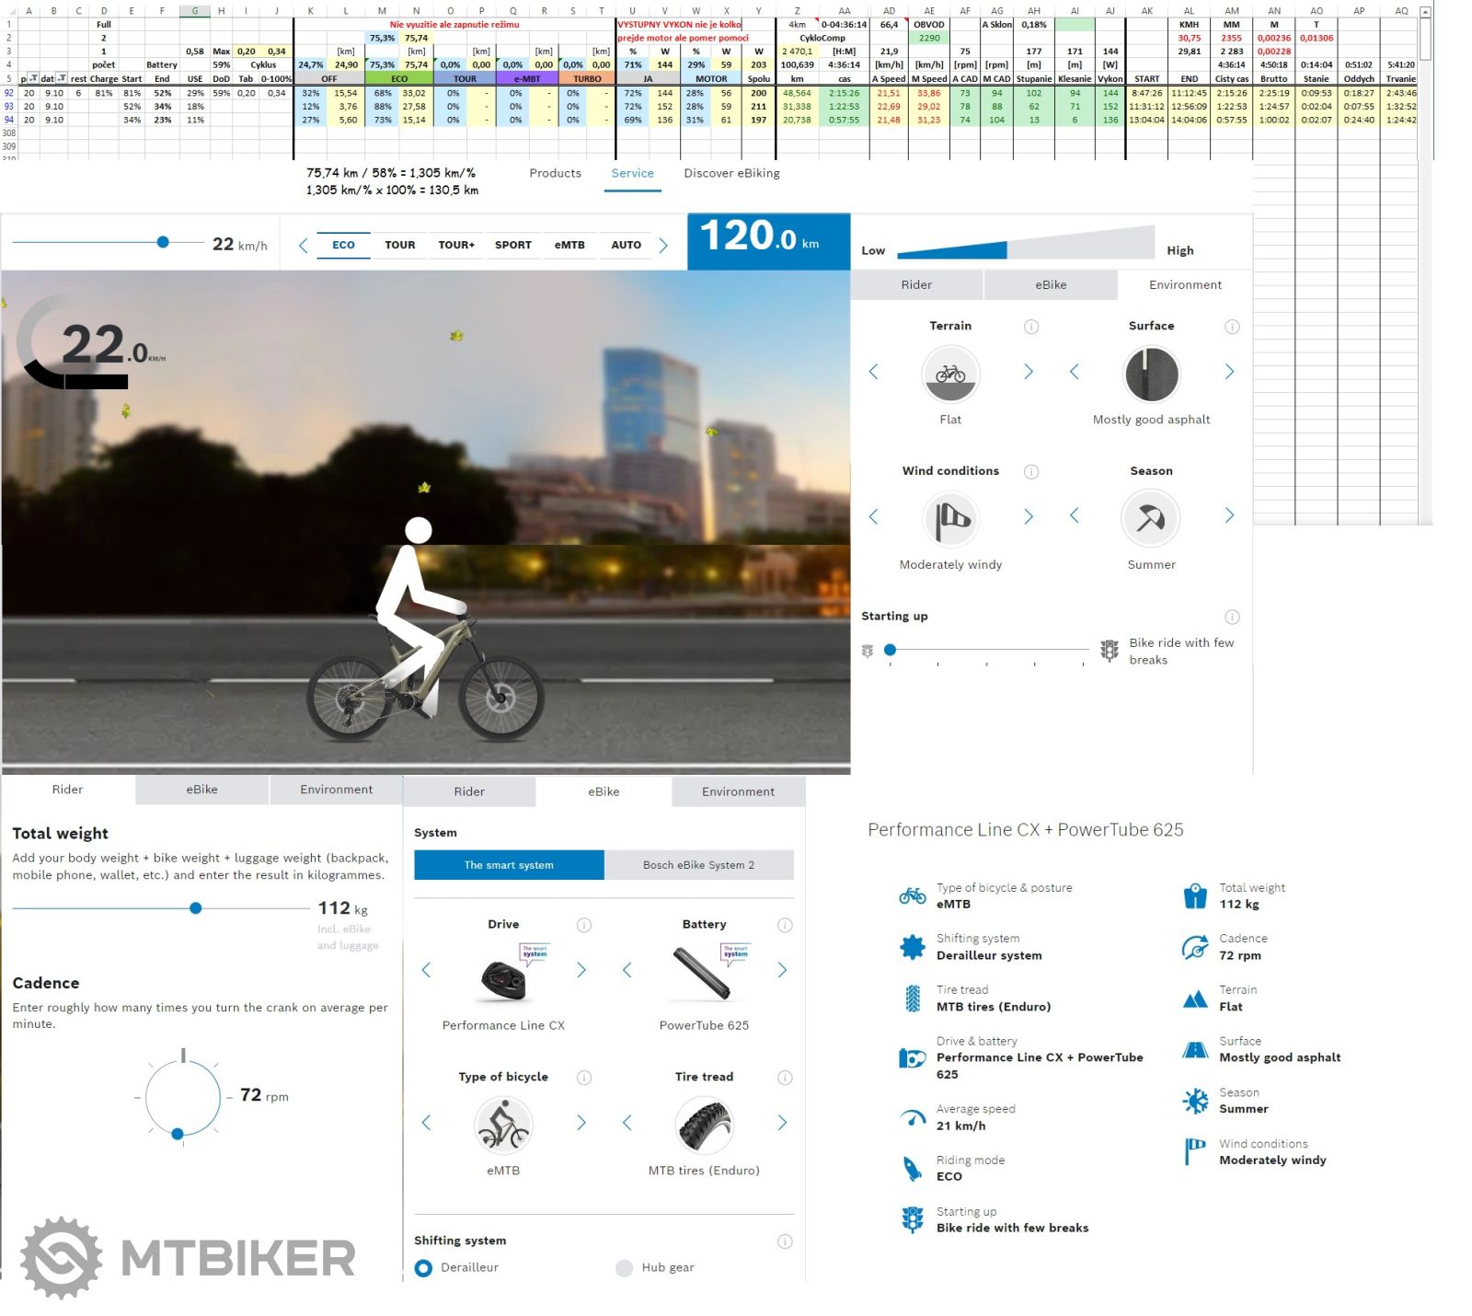
Task: Switch to Bosch eBike System 2
Action: [x=698, y=865]
